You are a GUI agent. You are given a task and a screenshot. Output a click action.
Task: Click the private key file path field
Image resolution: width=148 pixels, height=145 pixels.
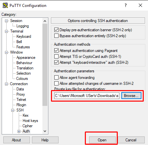click(87, 96)
